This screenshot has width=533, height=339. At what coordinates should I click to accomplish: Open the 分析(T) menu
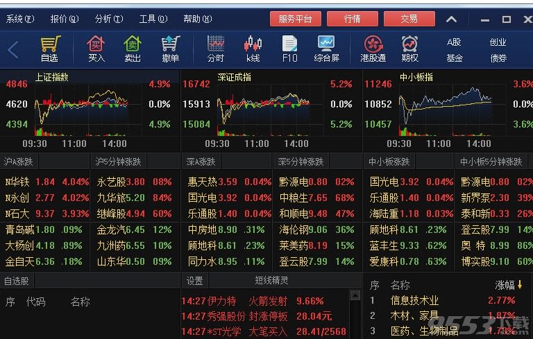109,19
